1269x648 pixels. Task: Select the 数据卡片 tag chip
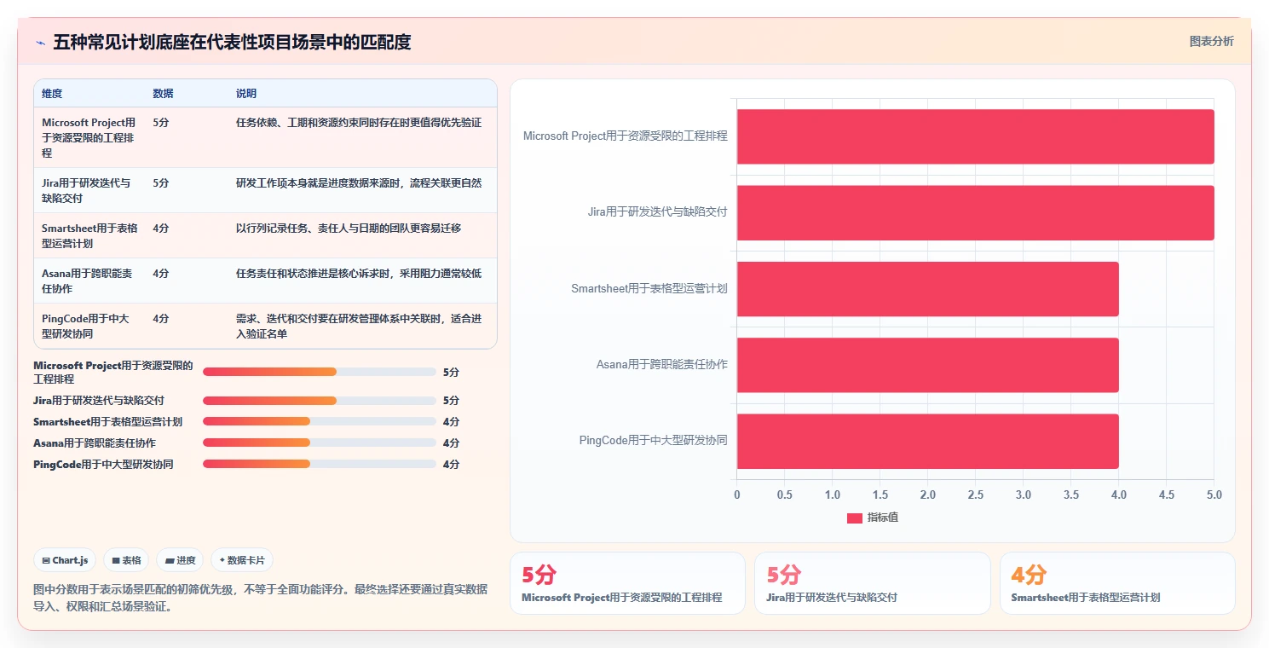(242, 560)
